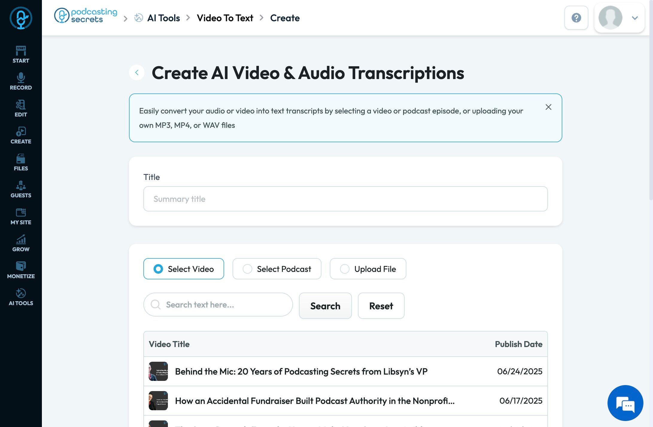Click the Summary title input field
This screenshot has height=427, width=653.
[345, 199]
